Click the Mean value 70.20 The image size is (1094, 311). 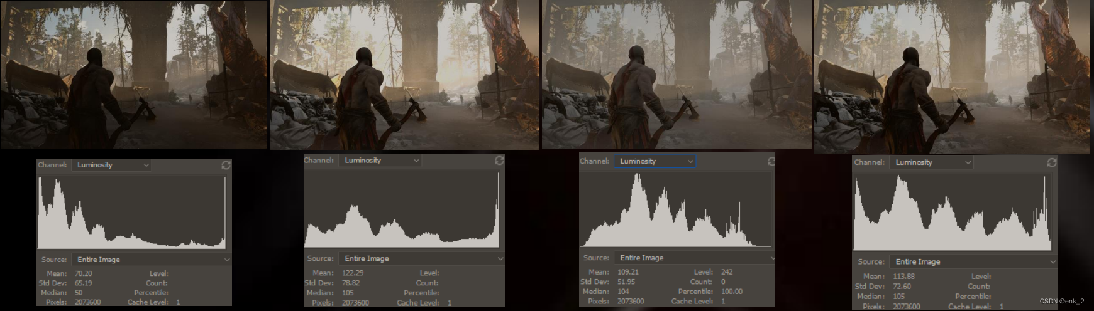coord(84,273)
